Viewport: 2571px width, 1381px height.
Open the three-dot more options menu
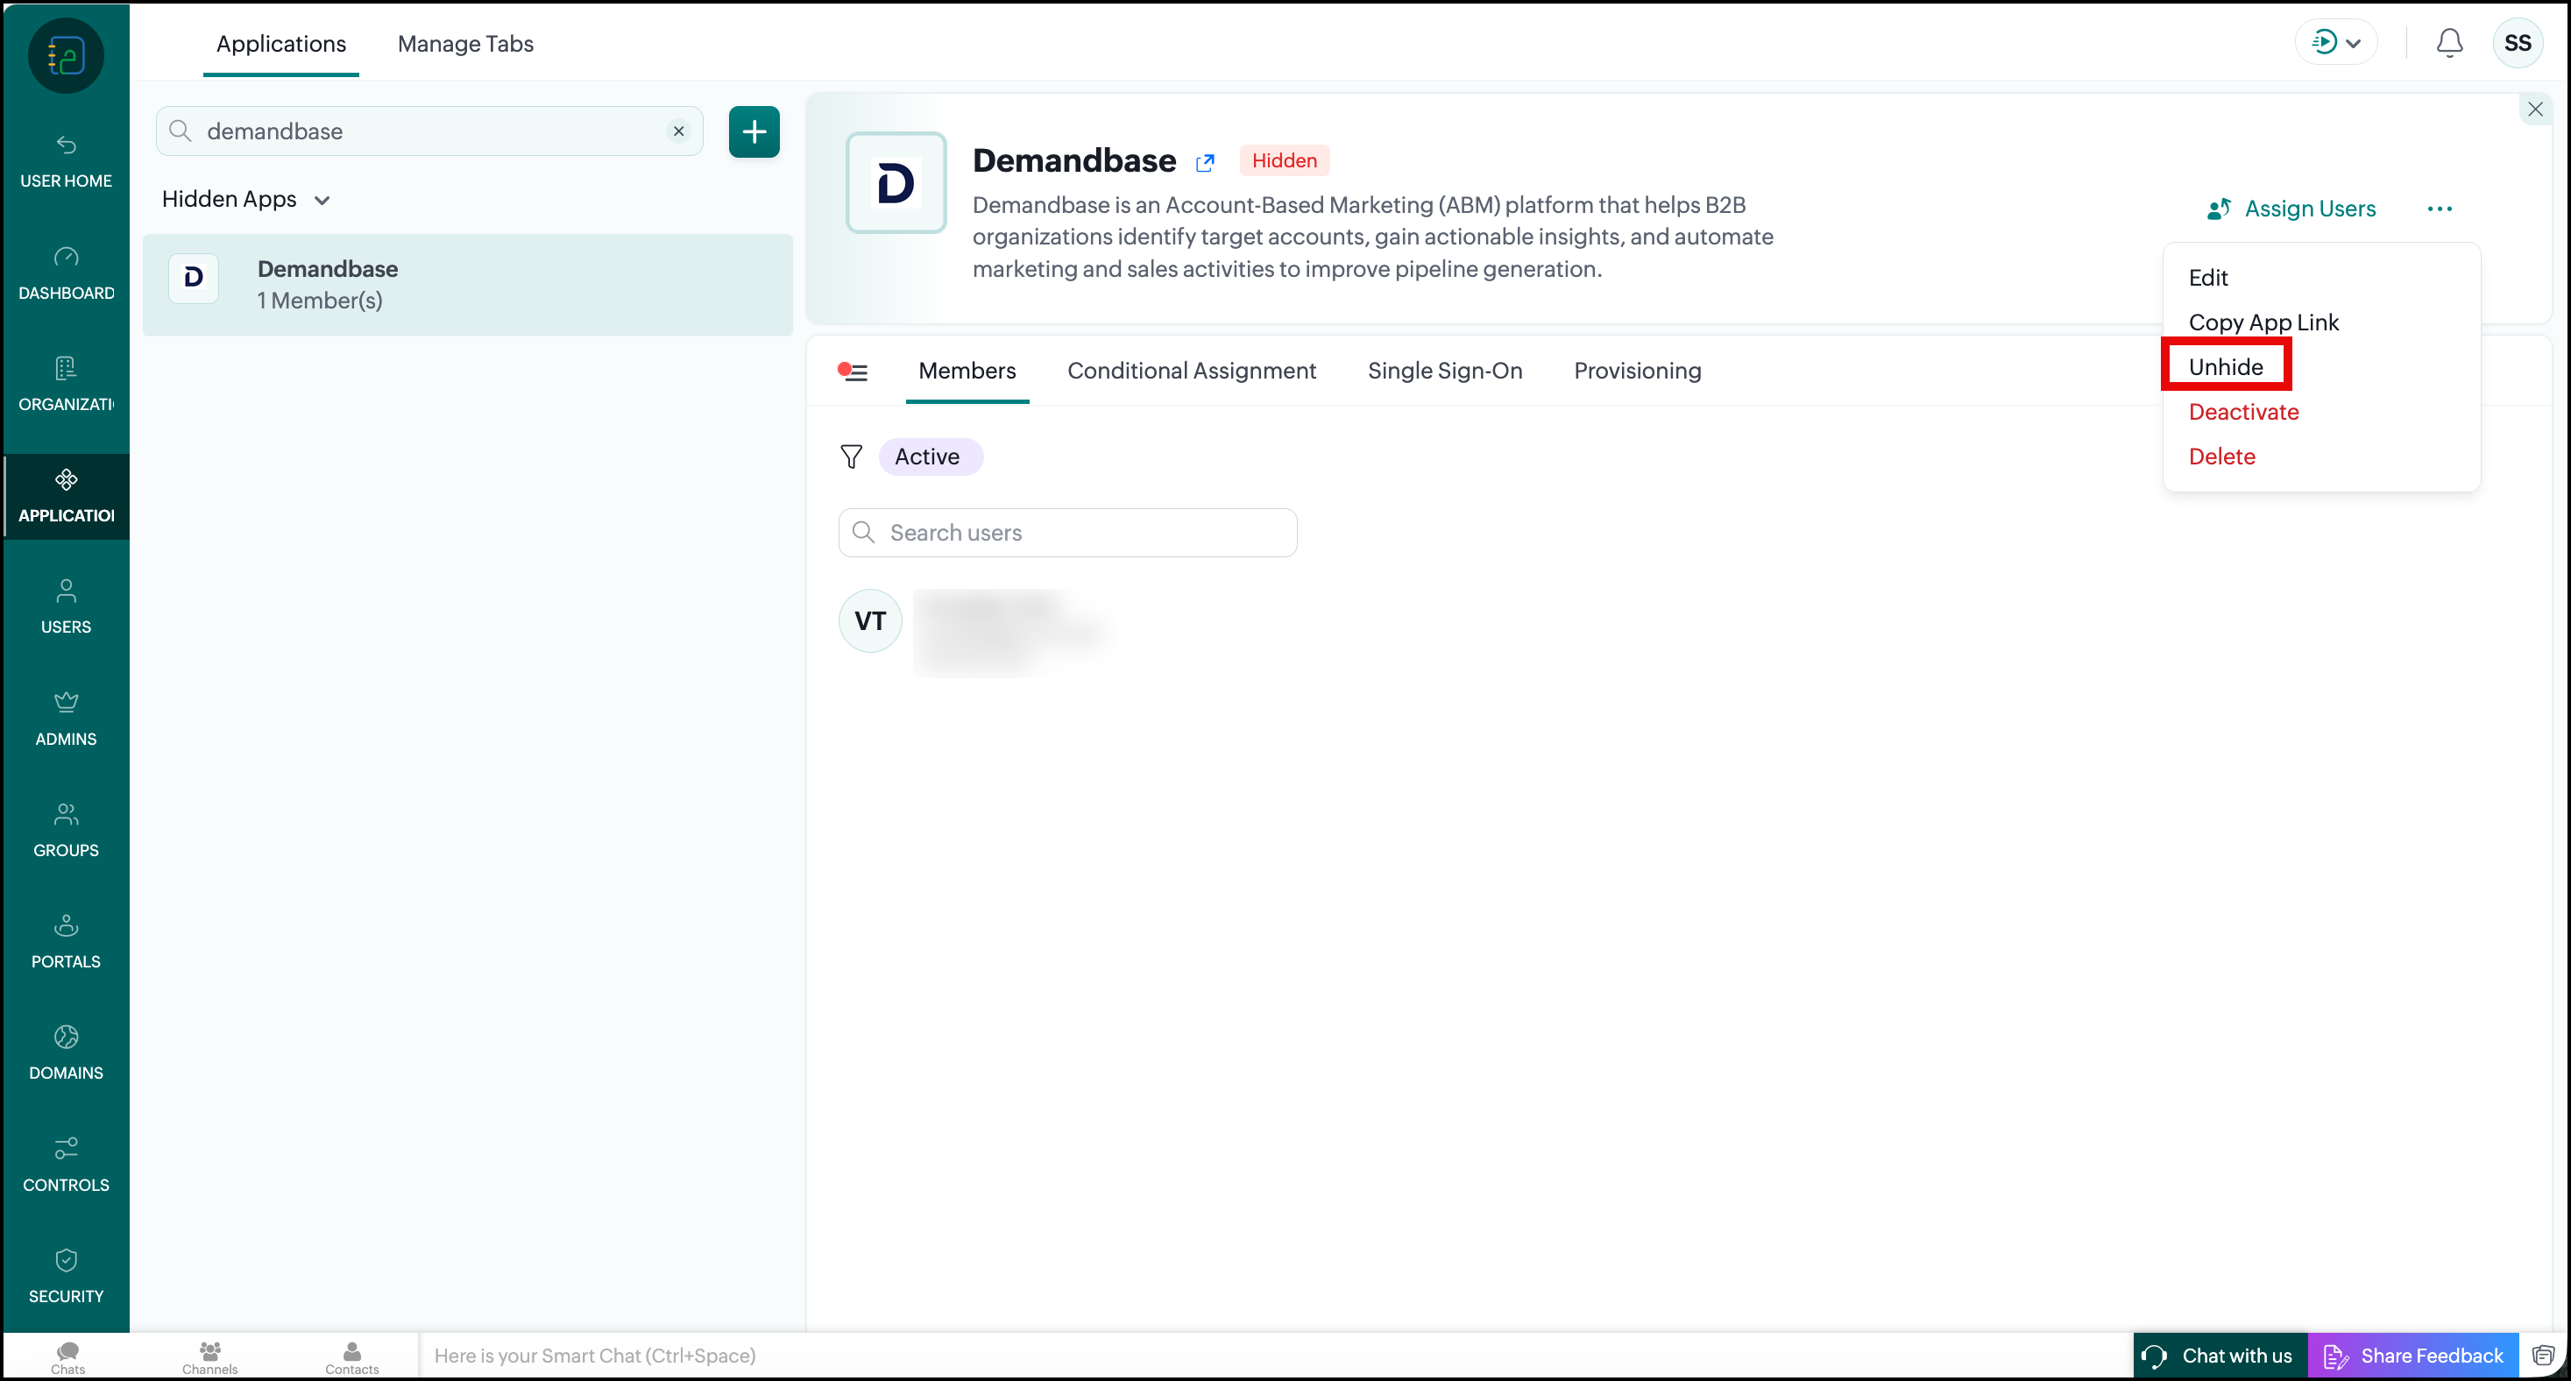[2440, 209]
